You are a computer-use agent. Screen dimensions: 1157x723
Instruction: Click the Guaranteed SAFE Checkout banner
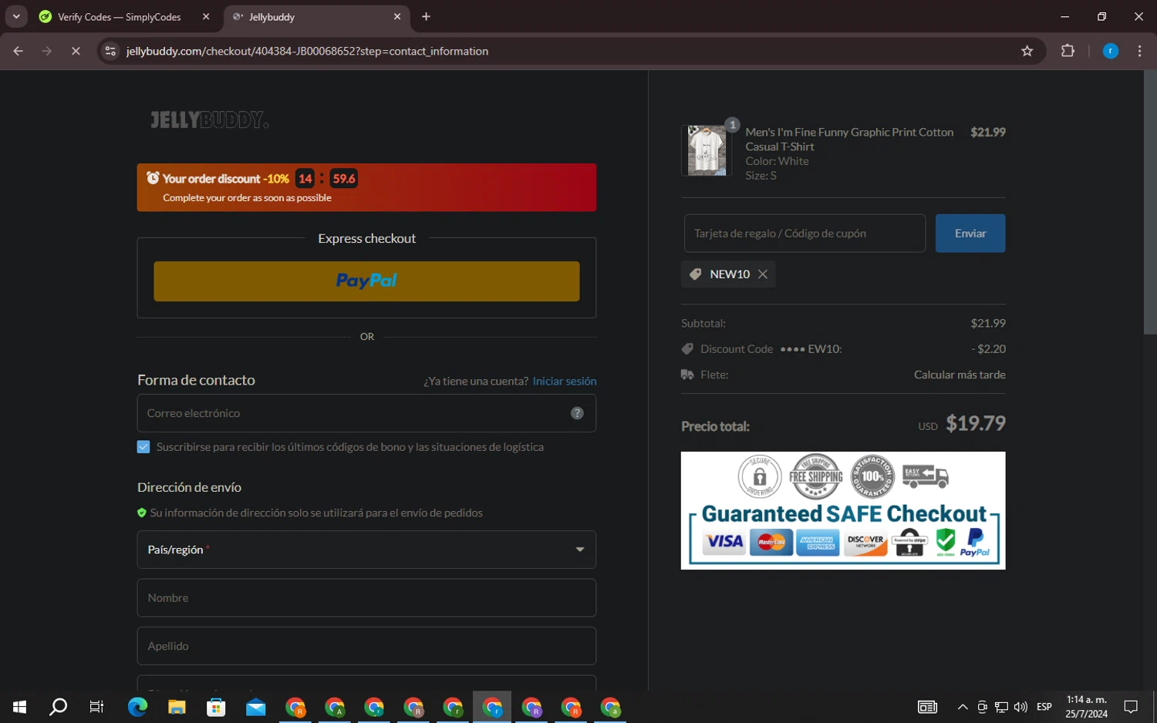(x=843, y=511)
